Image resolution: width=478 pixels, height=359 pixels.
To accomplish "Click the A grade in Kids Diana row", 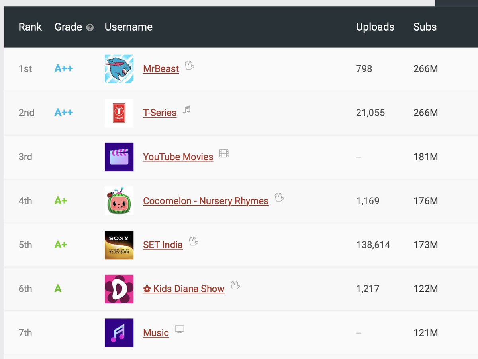I will click(x=58, y=289).
